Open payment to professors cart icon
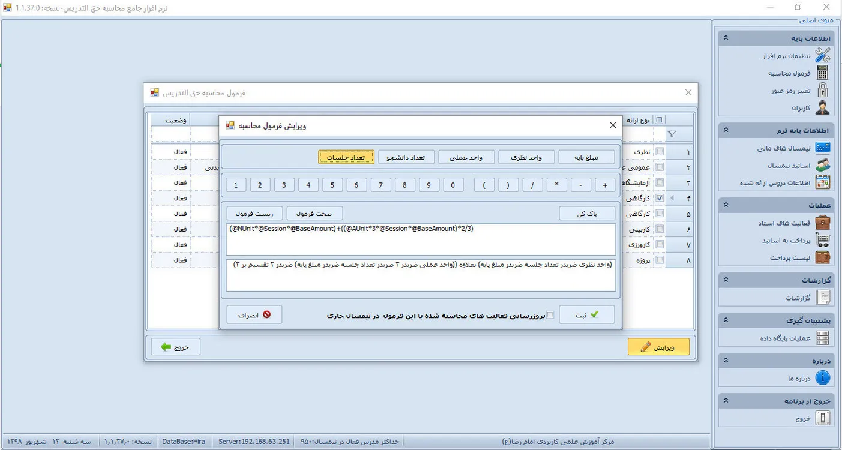842x450 pixels. pos(822,240)
